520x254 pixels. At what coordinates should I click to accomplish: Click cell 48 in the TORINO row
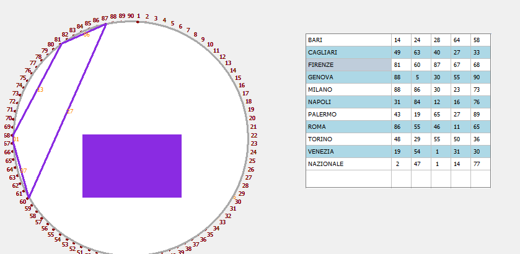(401, 139)
